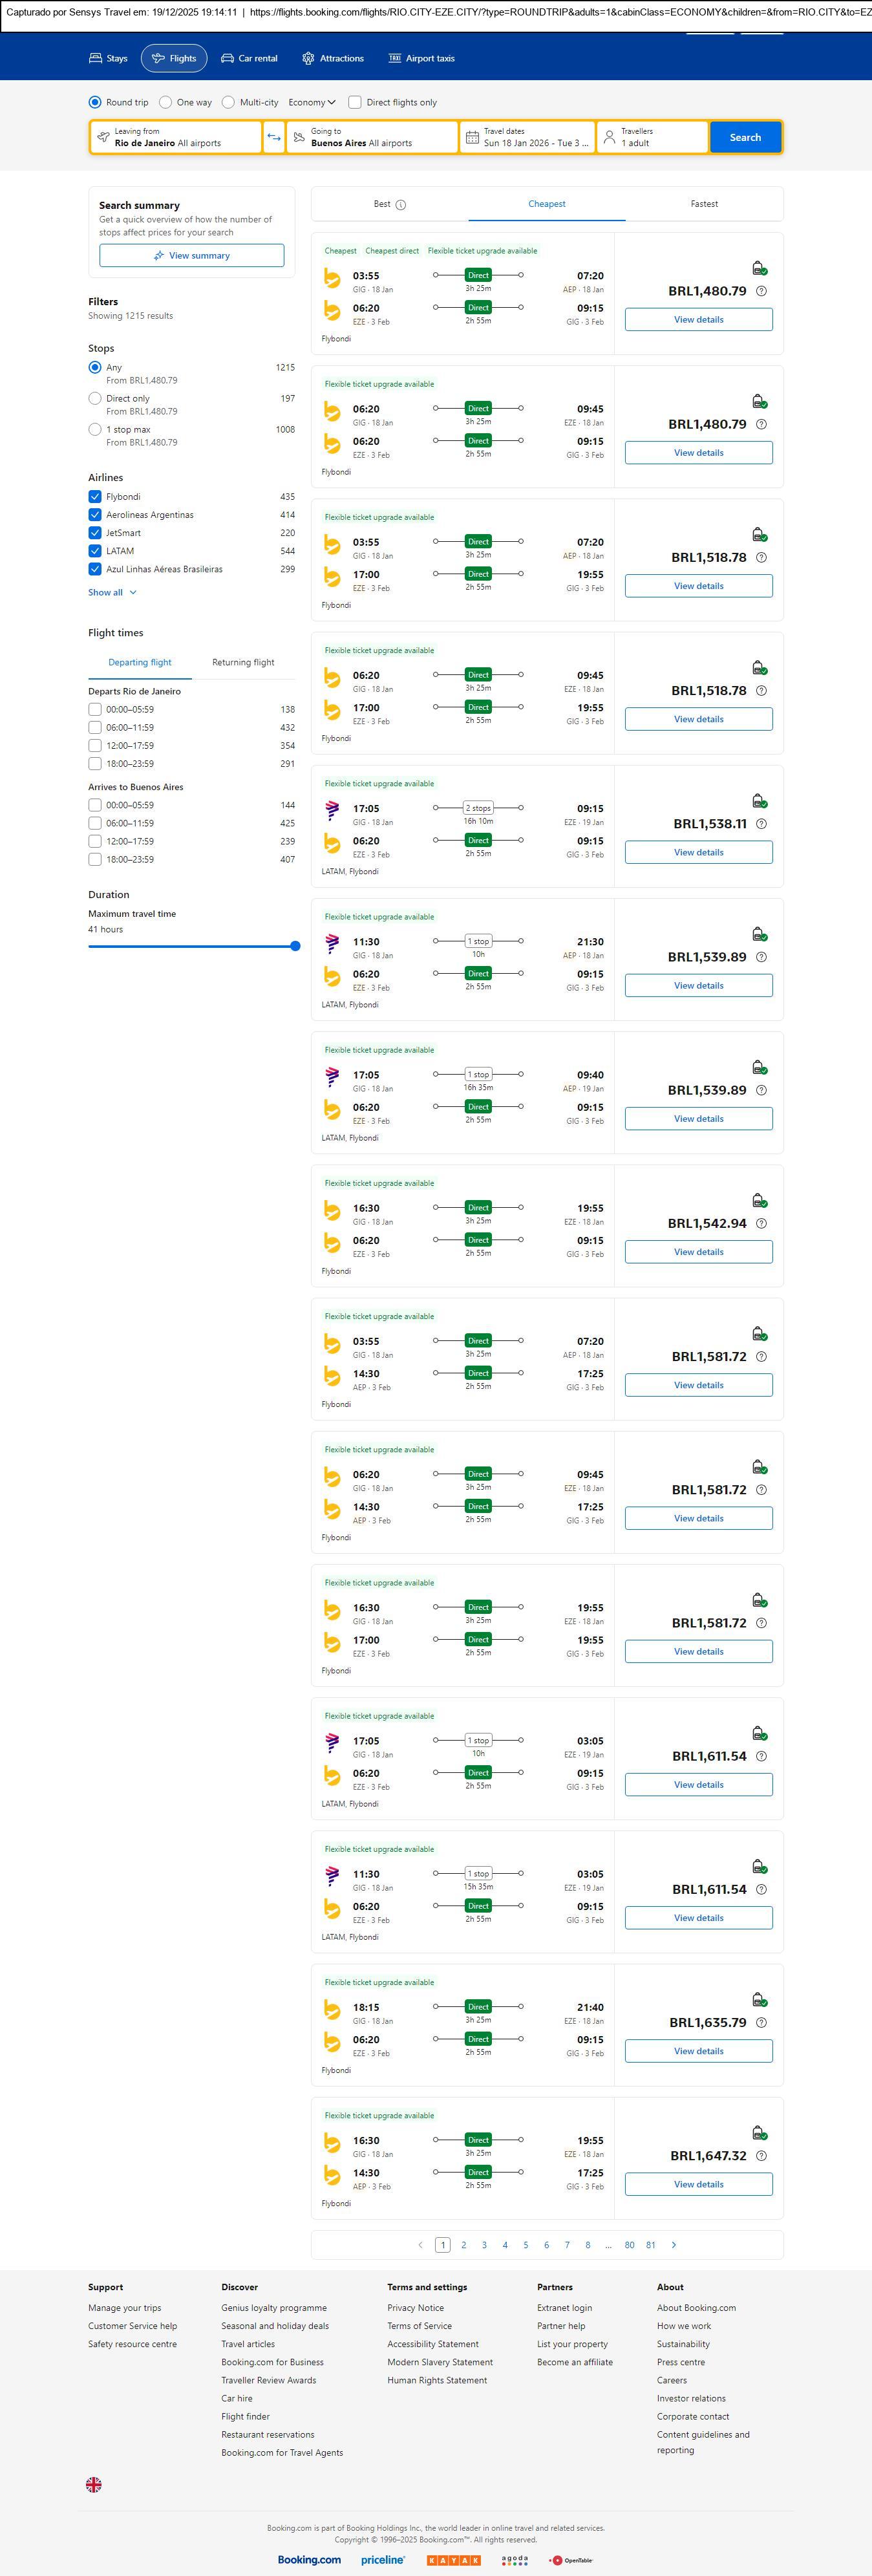Expand the Show all airlines list
The height and width of the screenshot is (2576, 872).
click(x=112, y=592)
